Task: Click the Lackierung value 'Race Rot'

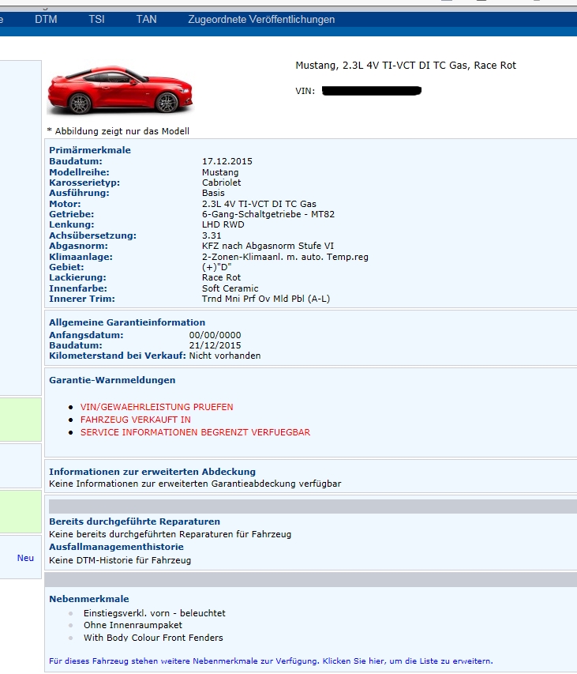Action: pos(222,277)
